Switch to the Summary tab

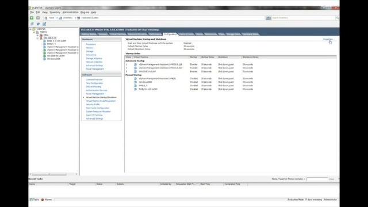pos(103,34)
